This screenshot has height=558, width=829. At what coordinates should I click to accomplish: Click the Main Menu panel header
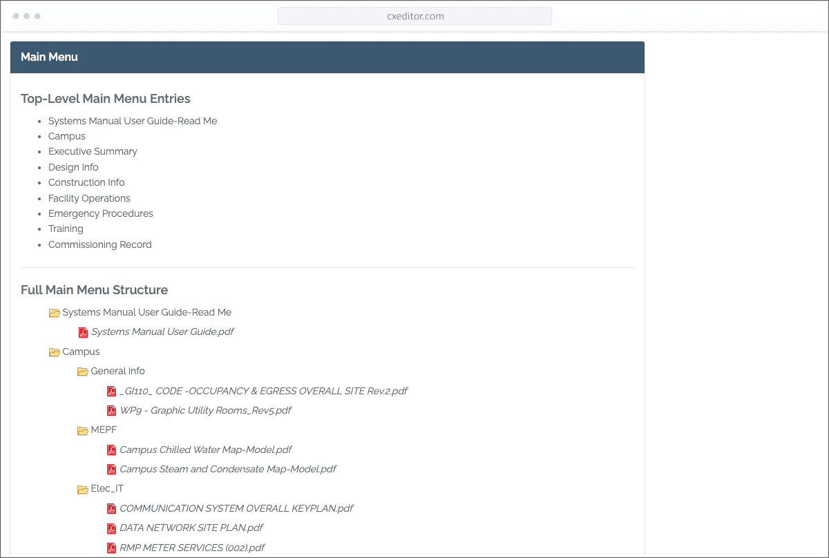pos(327,57)
